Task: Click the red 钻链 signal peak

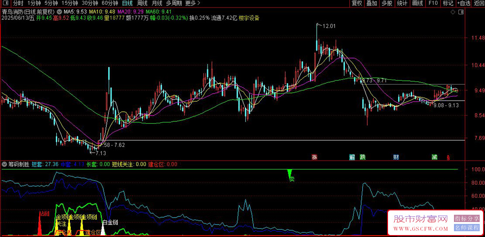Action: click(x=40, y=224)
